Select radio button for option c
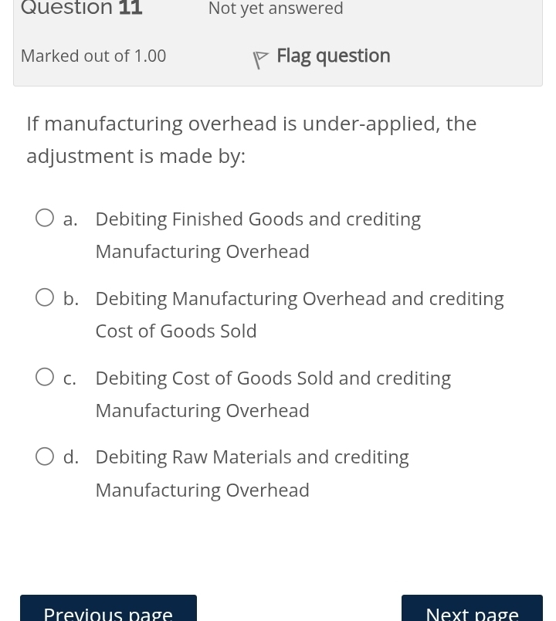 click(x=44, y=376)
